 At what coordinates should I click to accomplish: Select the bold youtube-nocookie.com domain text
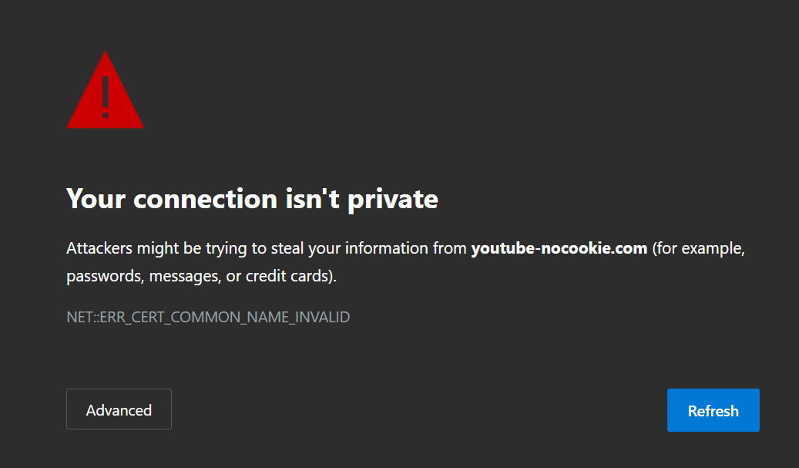pyautogui.click(x=559, y=248)
